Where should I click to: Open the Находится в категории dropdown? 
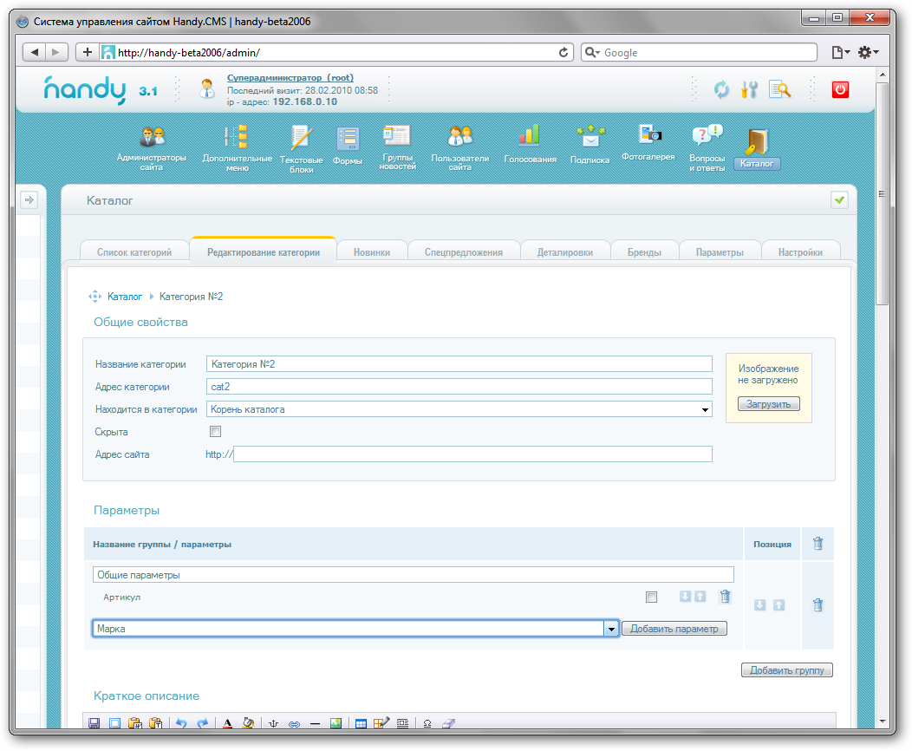[x=459, y=409]
